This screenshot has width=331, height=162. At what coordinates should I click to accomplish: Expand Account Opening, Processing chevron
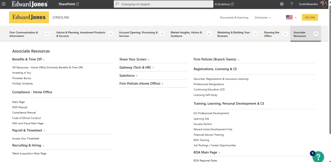coord(162,34)
